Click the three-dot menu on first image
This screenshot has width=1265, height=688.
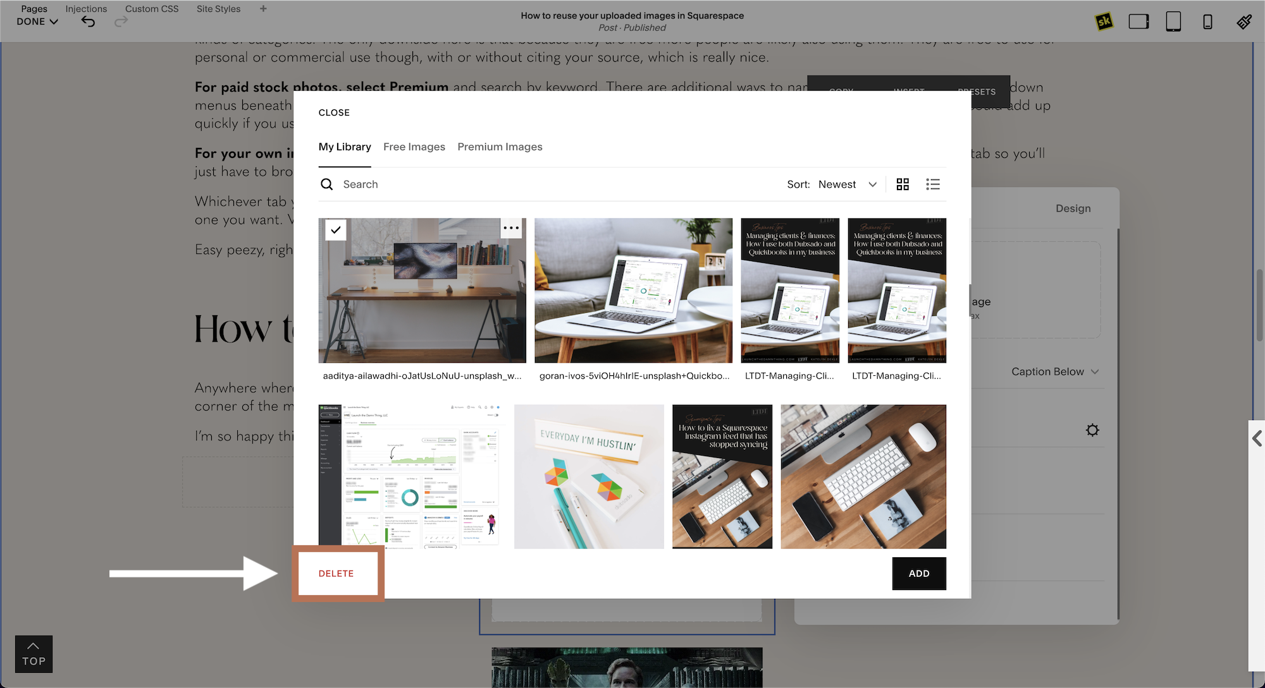(511, 229)
